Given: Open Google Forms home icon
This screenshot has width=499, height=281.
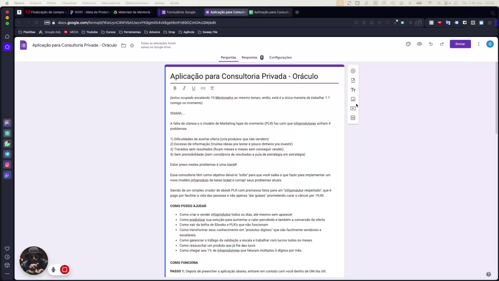Looking at the screenshot, I should tap(23, 45).
